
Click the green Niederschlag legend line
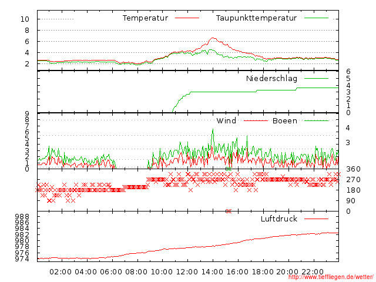[x=316, y=78]
